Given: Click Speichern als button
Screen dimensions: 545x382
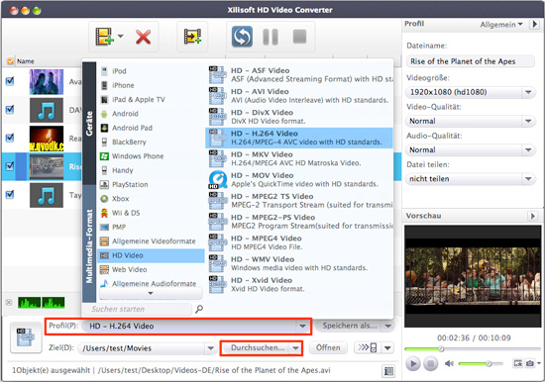Looking at the screenshot, I should [349, 326].
